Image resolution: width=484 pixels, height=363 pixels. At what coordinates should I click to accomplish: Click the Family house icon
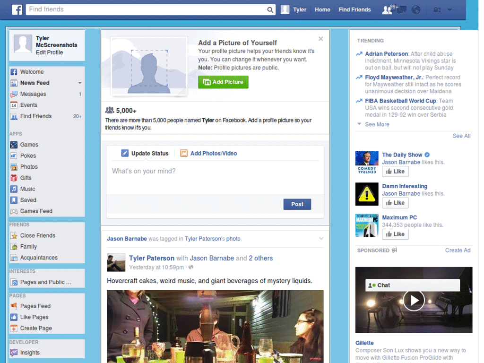pos(14,247)
